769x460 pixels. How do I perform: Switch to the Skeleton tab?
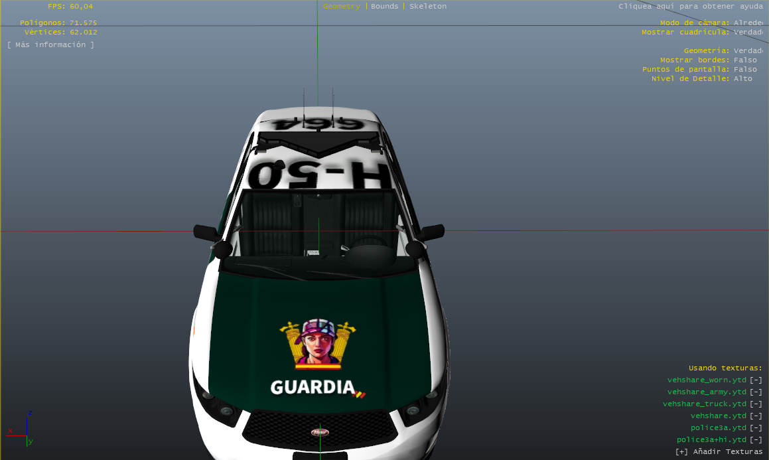pyautogui.click(x=428, y=6)
